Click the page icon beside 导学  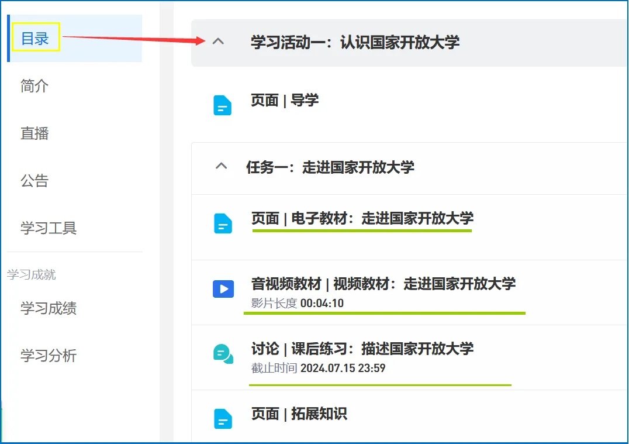point(222,105)
